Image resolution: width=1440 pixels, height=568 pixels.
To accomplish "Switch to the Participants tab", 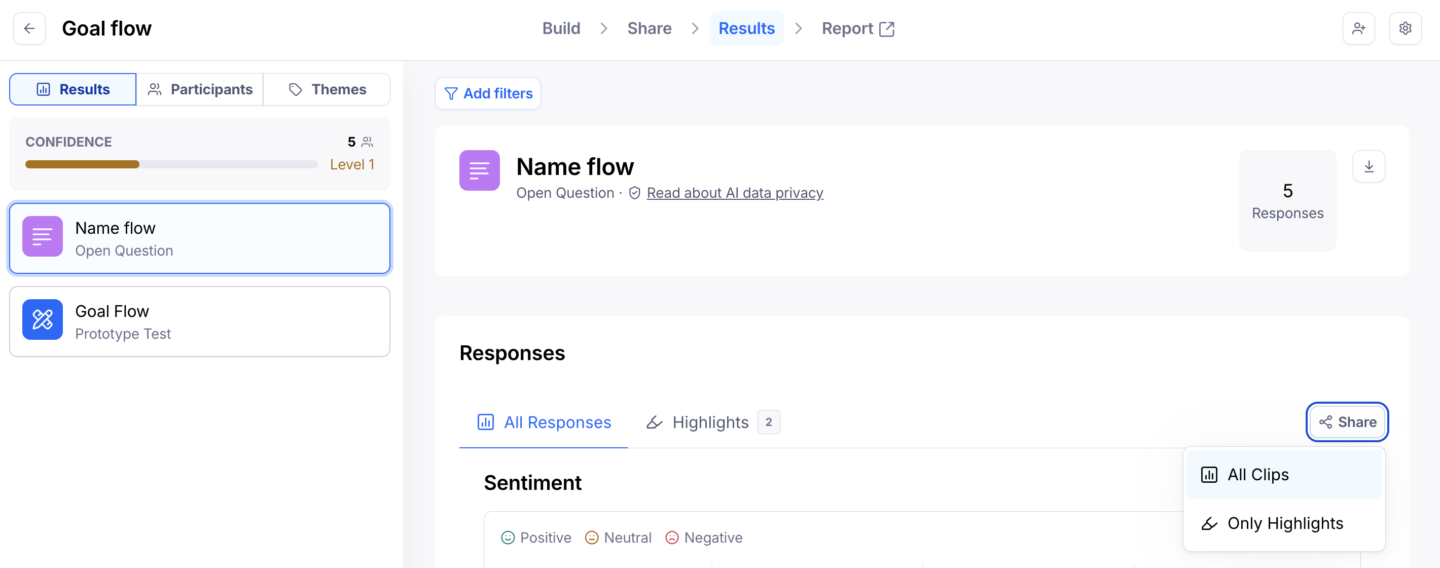I will point(200,89).
